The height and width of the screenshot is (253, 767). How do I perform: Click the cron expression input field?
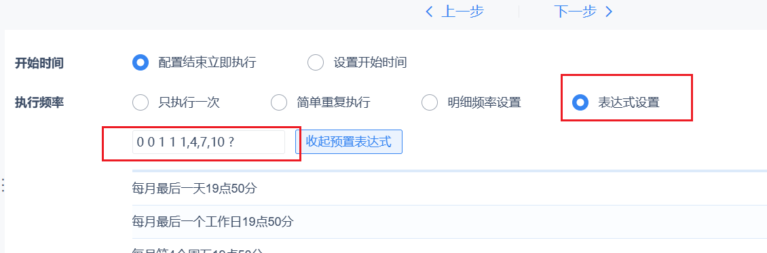tap(208, 142)
